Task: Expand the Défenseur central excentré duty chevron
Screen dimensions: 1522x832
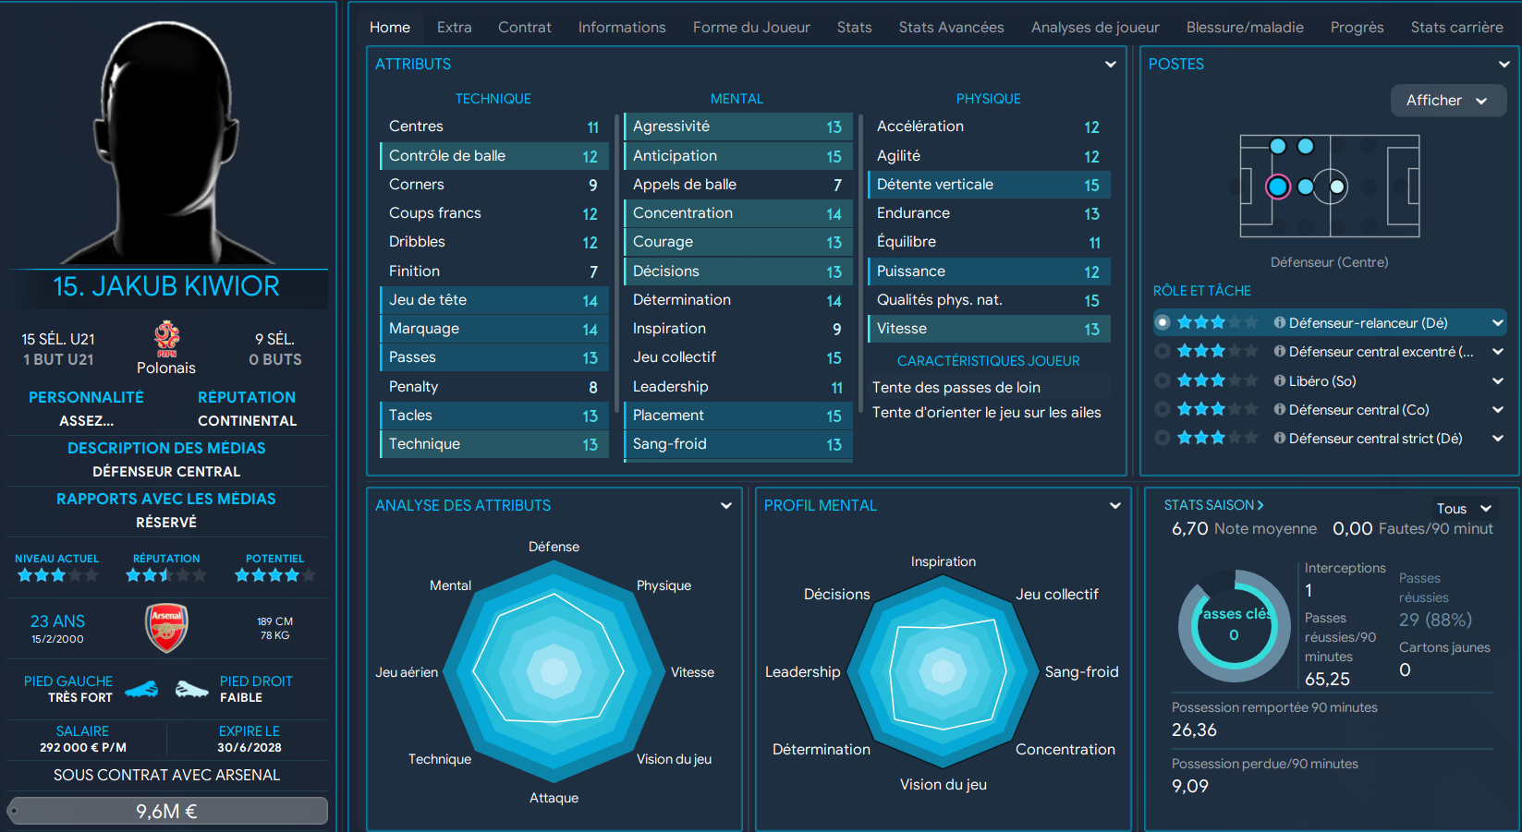Action: point(1498,352)
